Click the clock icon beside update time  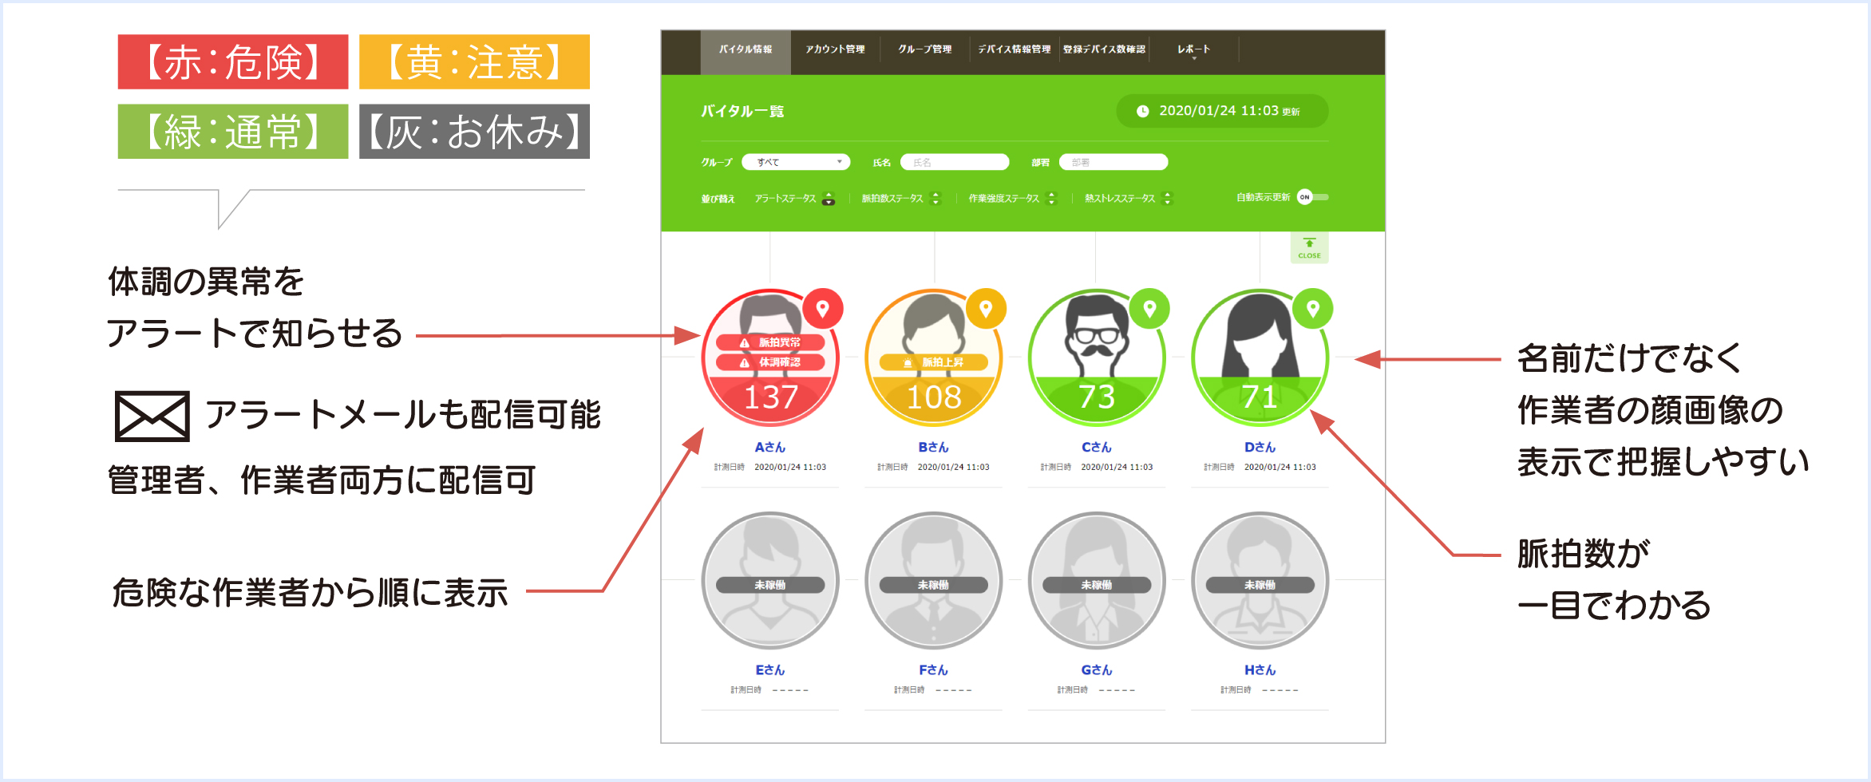pyautogui.click(x=1142, y=111)
